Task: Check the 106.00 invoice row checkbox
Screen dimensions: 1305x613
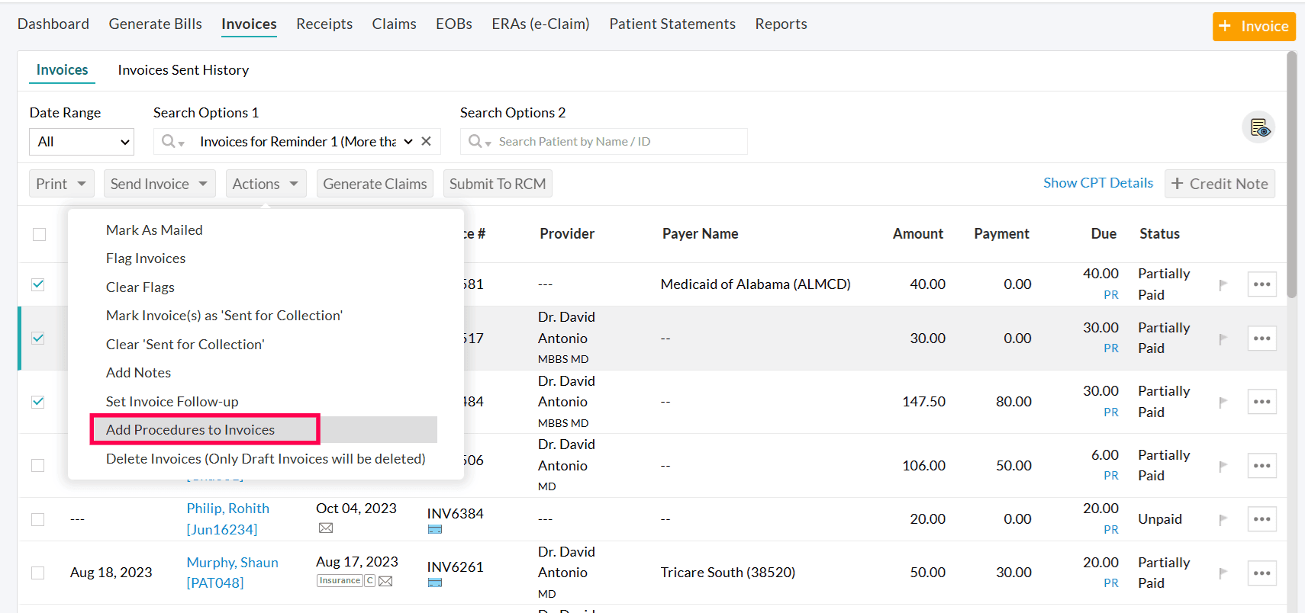Action: click(x=37, y=466)
